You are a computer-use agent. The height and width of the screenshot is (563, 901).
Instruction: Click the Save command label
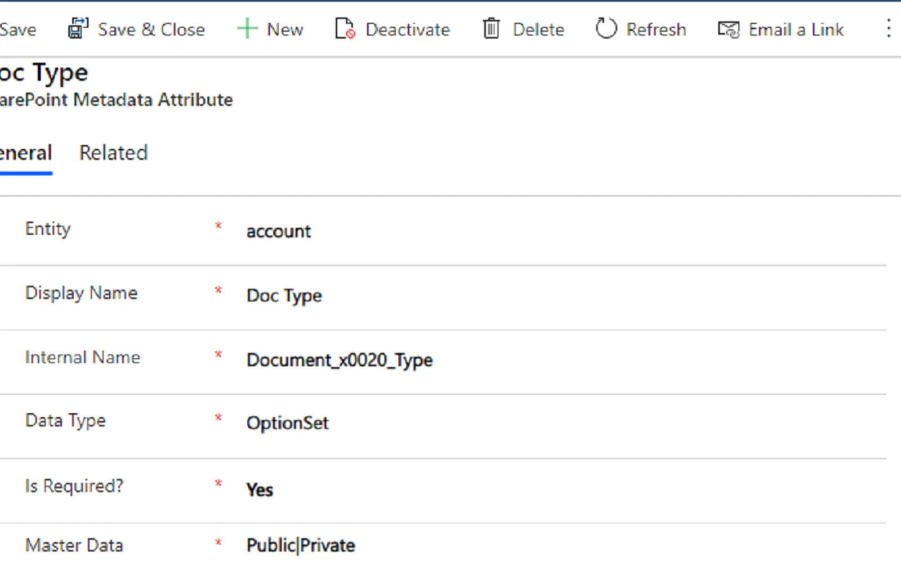(18, 29)
